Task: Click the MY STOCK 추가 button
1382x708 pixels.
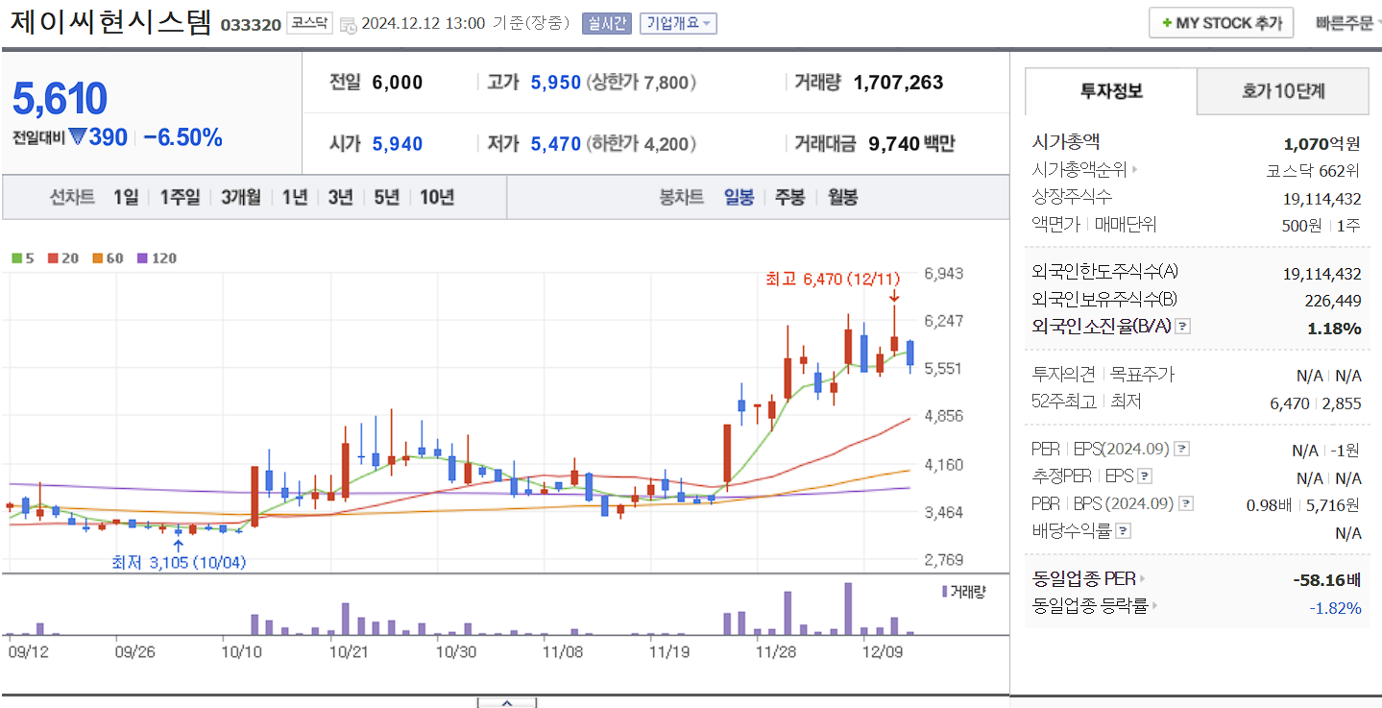Action: 1221,22
